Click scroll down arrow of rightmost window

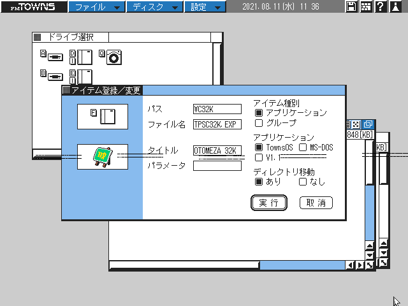(384, 252)
